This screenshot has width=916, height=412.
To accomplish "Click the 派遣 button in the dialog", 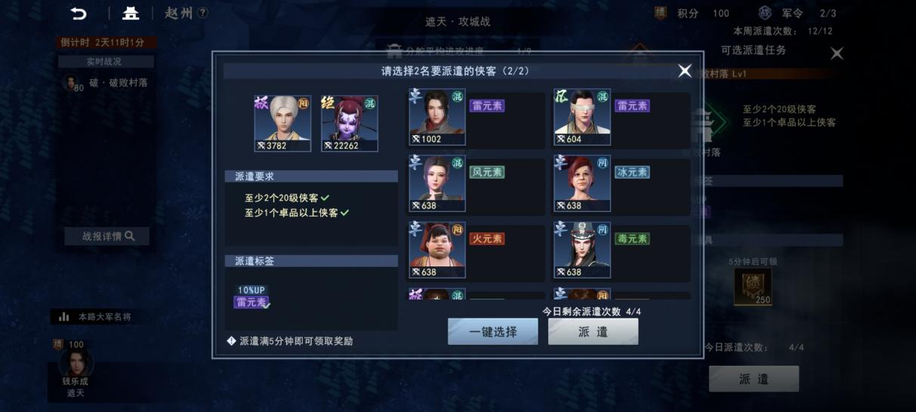I will click(593, 331).
